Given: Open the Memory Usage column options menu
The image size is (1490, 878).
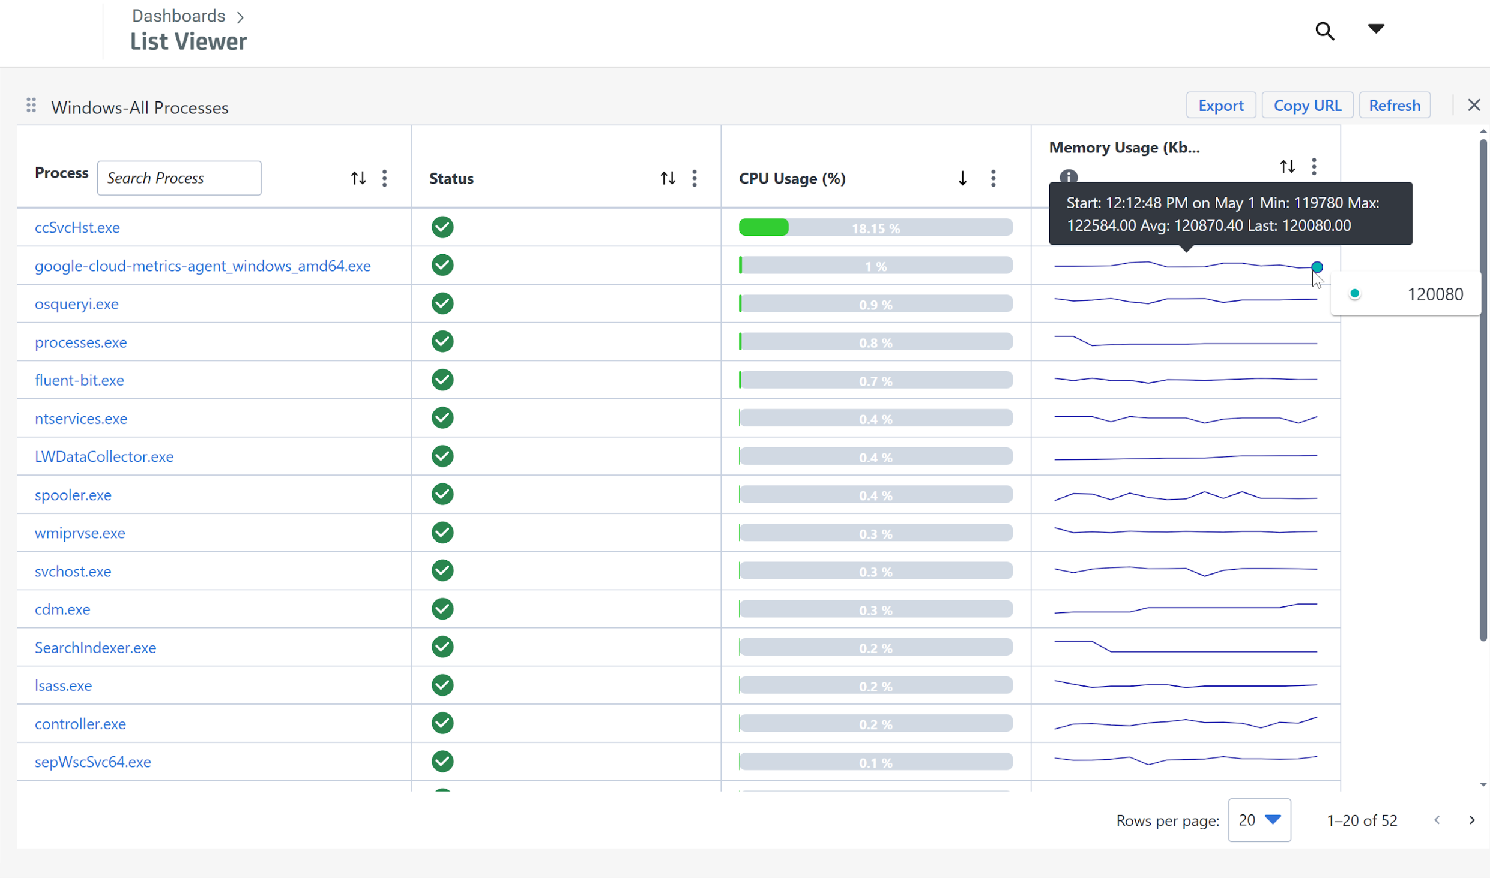Looking at the screenshot, I should [1314, 166].
